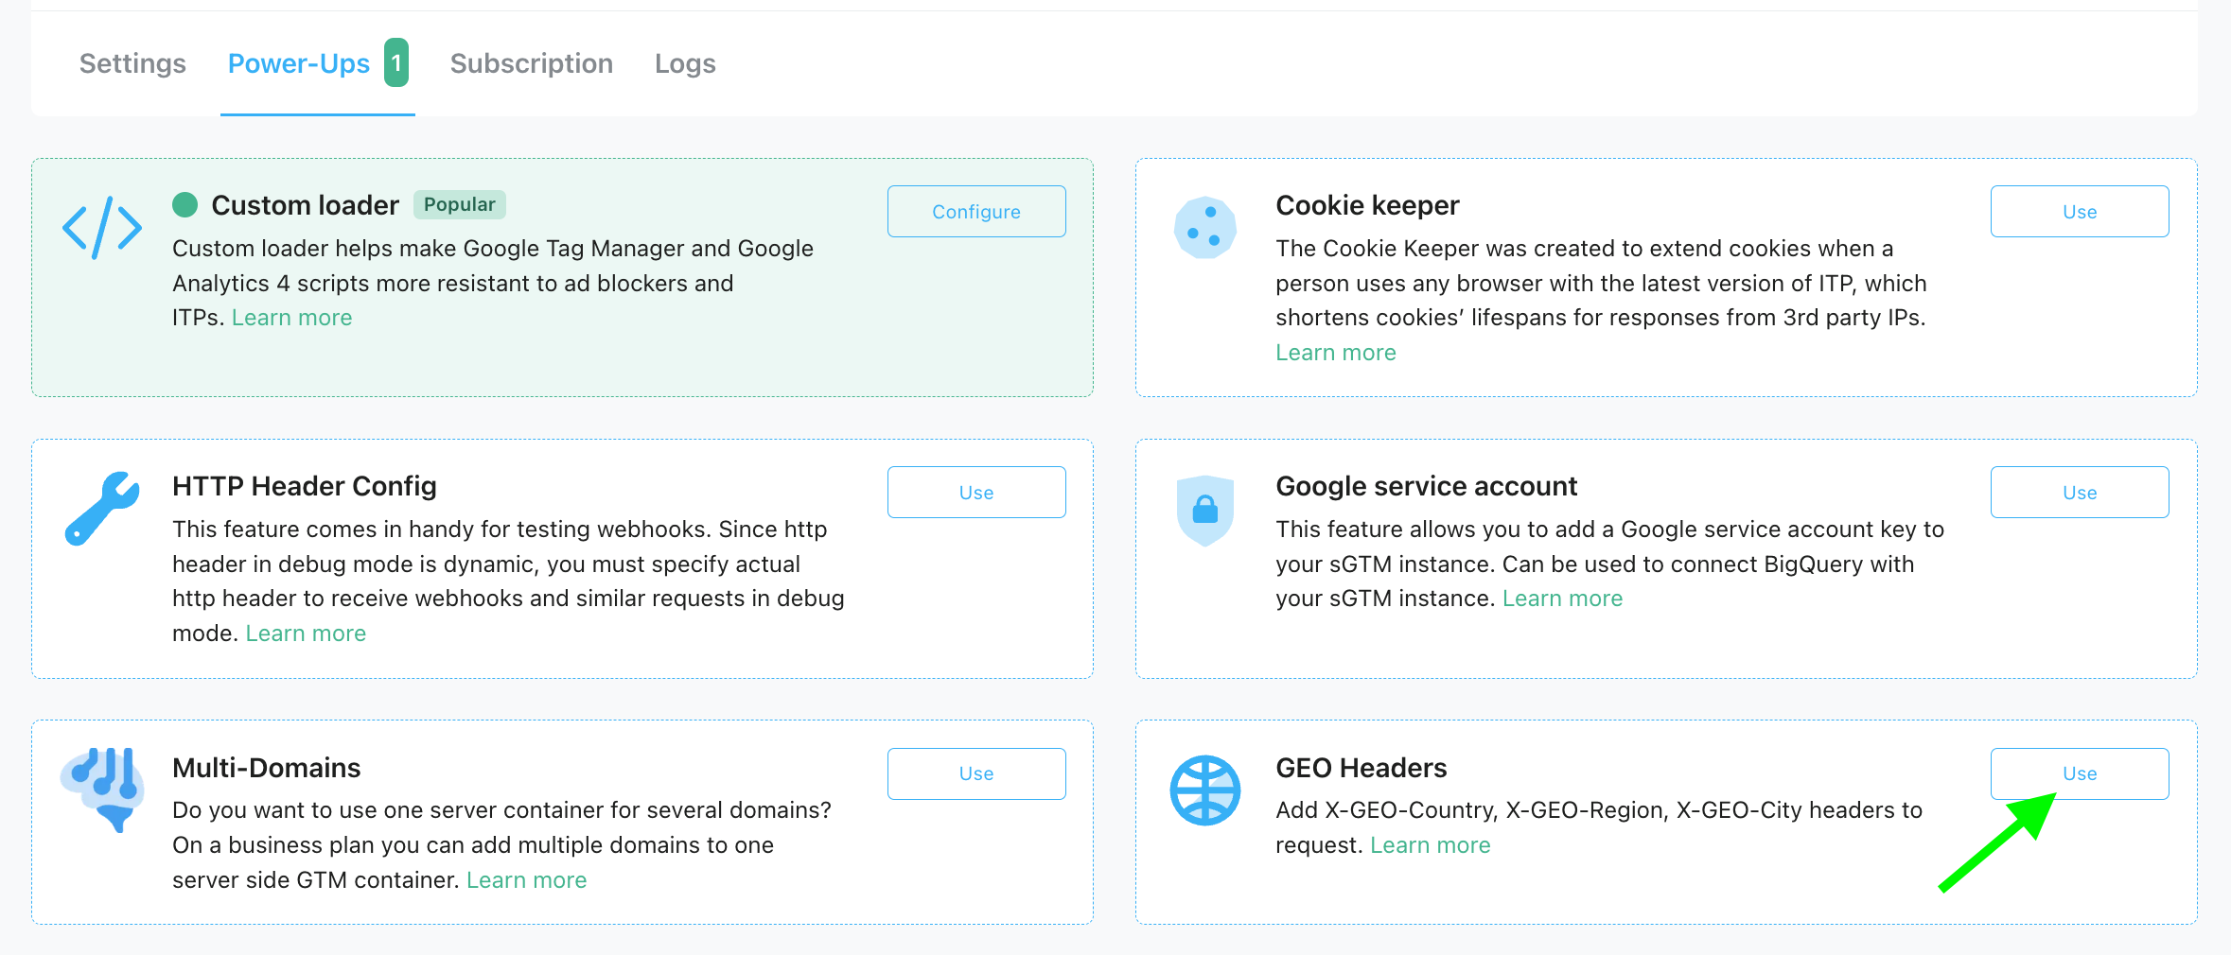The image size is (2231, 955).
Task: Click Configure for Custom loader
Action: pos(975,211)
